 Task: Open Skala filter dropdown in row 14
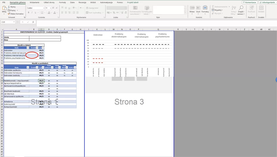[x=28, y=67]
